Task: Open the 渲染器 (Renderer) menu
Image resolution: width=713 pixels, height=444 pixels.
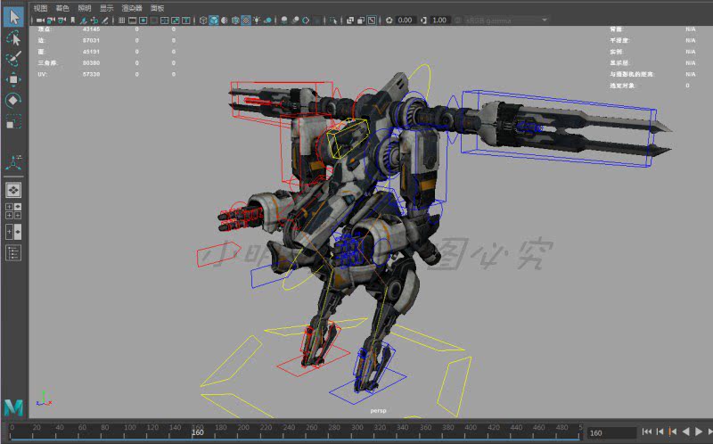Action: pyautogui.click(x=132, y=8)
